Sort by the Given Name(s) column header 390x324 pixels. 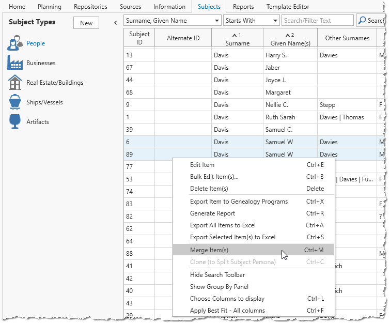(290, 39)
